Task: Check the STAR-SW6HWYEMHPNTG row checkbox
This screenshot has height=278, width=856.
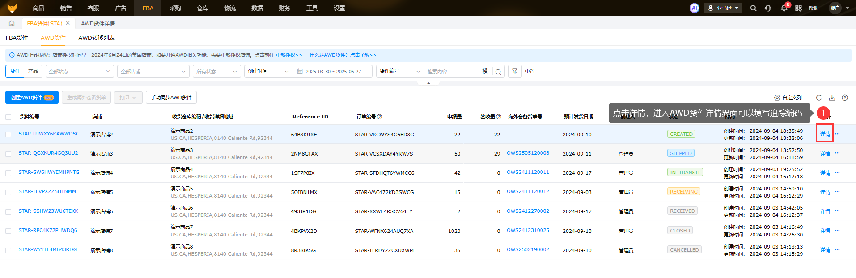Action: tap(8, 173)
